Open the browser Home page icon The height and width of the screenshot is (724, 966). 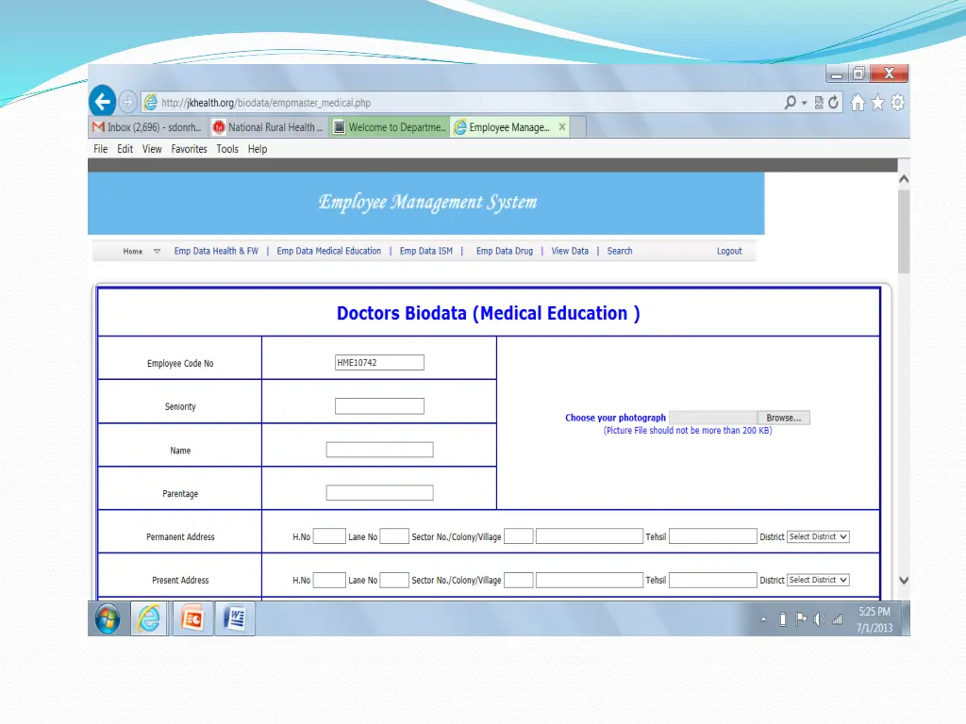coord(858,103)
